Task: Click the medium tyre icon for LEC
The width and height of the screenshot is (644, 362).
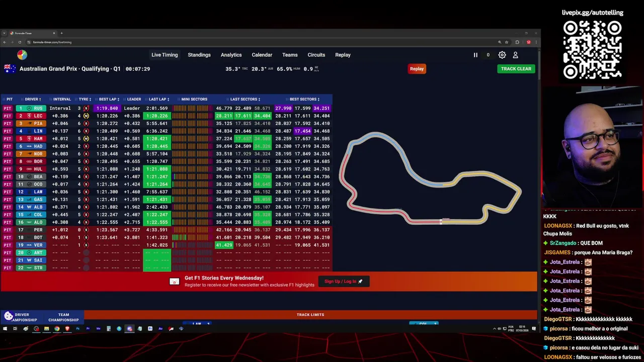Action: (86, 116)
